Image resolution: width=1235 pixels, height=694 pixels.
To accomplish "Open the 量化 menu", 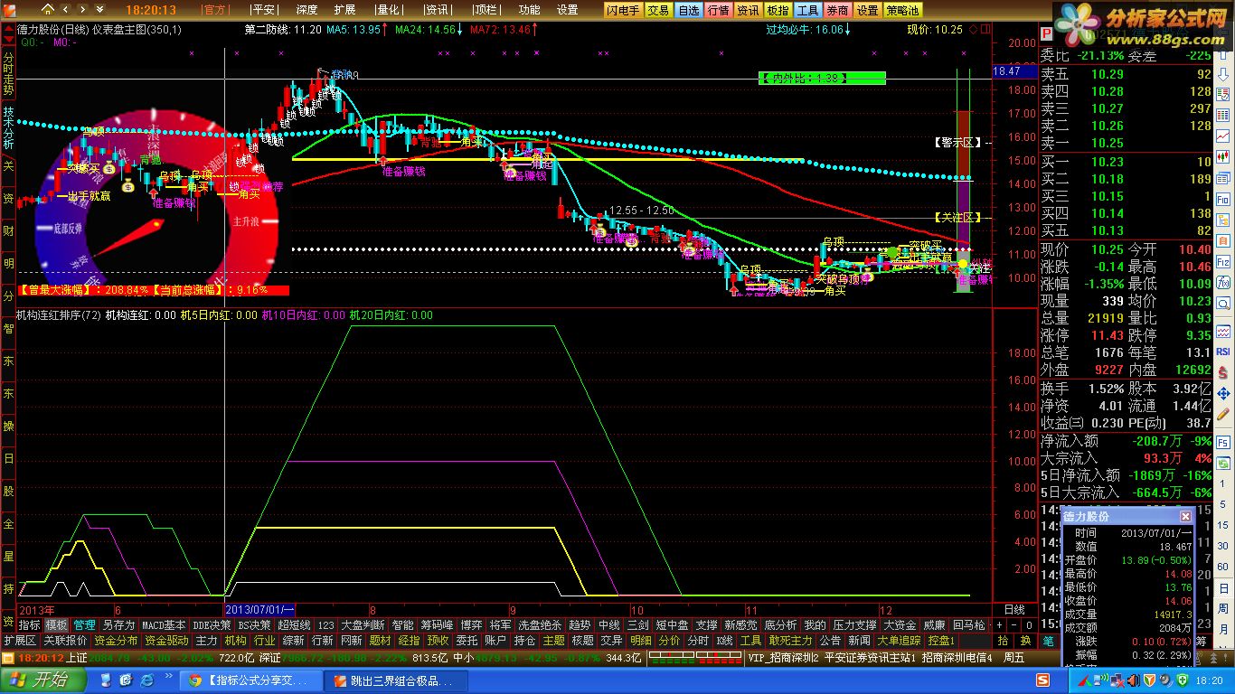I will tap(388, 10).
